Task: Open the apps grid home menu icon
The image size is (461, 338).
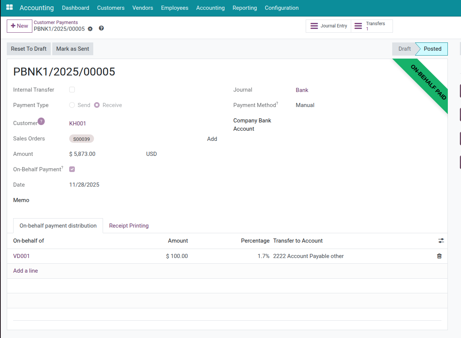Action: click(x=9, y=8)
